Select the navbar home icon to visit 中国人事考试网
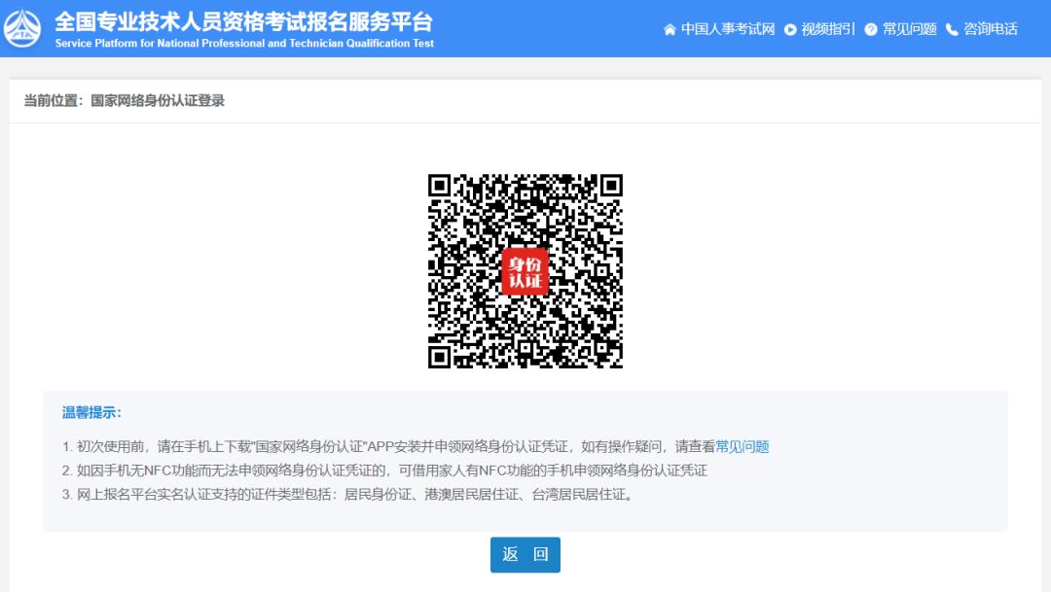This screenshot has height=592, width=1051. (669, 29)
